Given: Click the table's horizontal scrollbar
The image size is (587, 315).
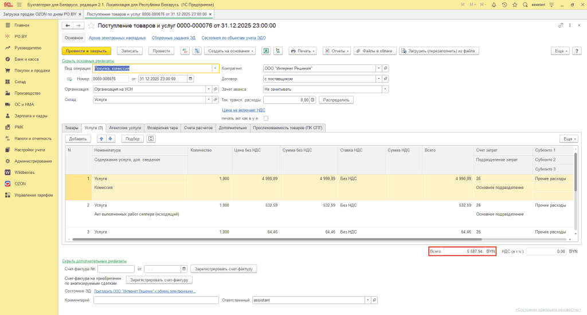Looking at the screenshot, I should coord(277,239).
